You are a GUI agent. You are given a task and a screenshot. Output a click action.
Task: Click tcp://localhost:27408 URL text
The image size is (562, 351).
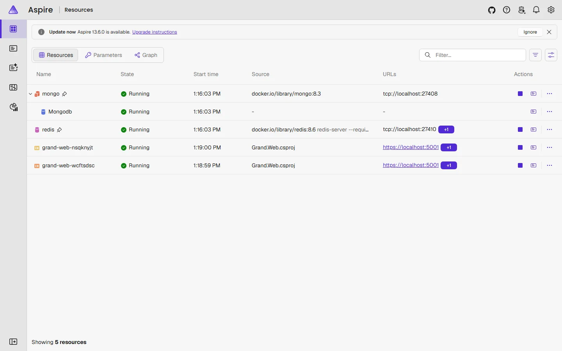pos(410,94)
